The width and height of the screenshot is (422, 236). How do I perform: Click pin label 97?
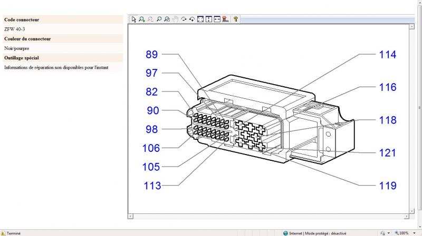click(151, 73)
